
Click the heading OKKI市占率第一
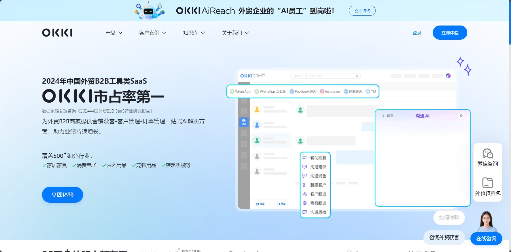click(103, 96)
